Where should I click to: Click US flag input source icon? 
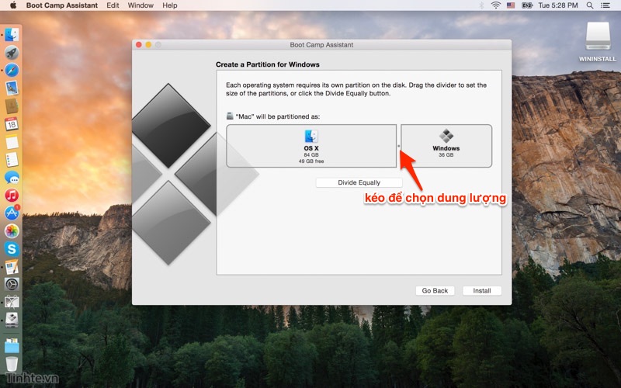coord(511,5)
